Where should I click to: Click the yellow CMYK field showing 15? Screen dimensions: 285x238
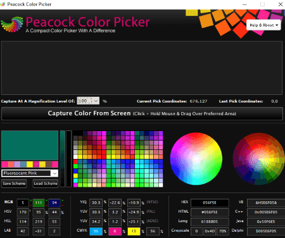pos(134,231)
